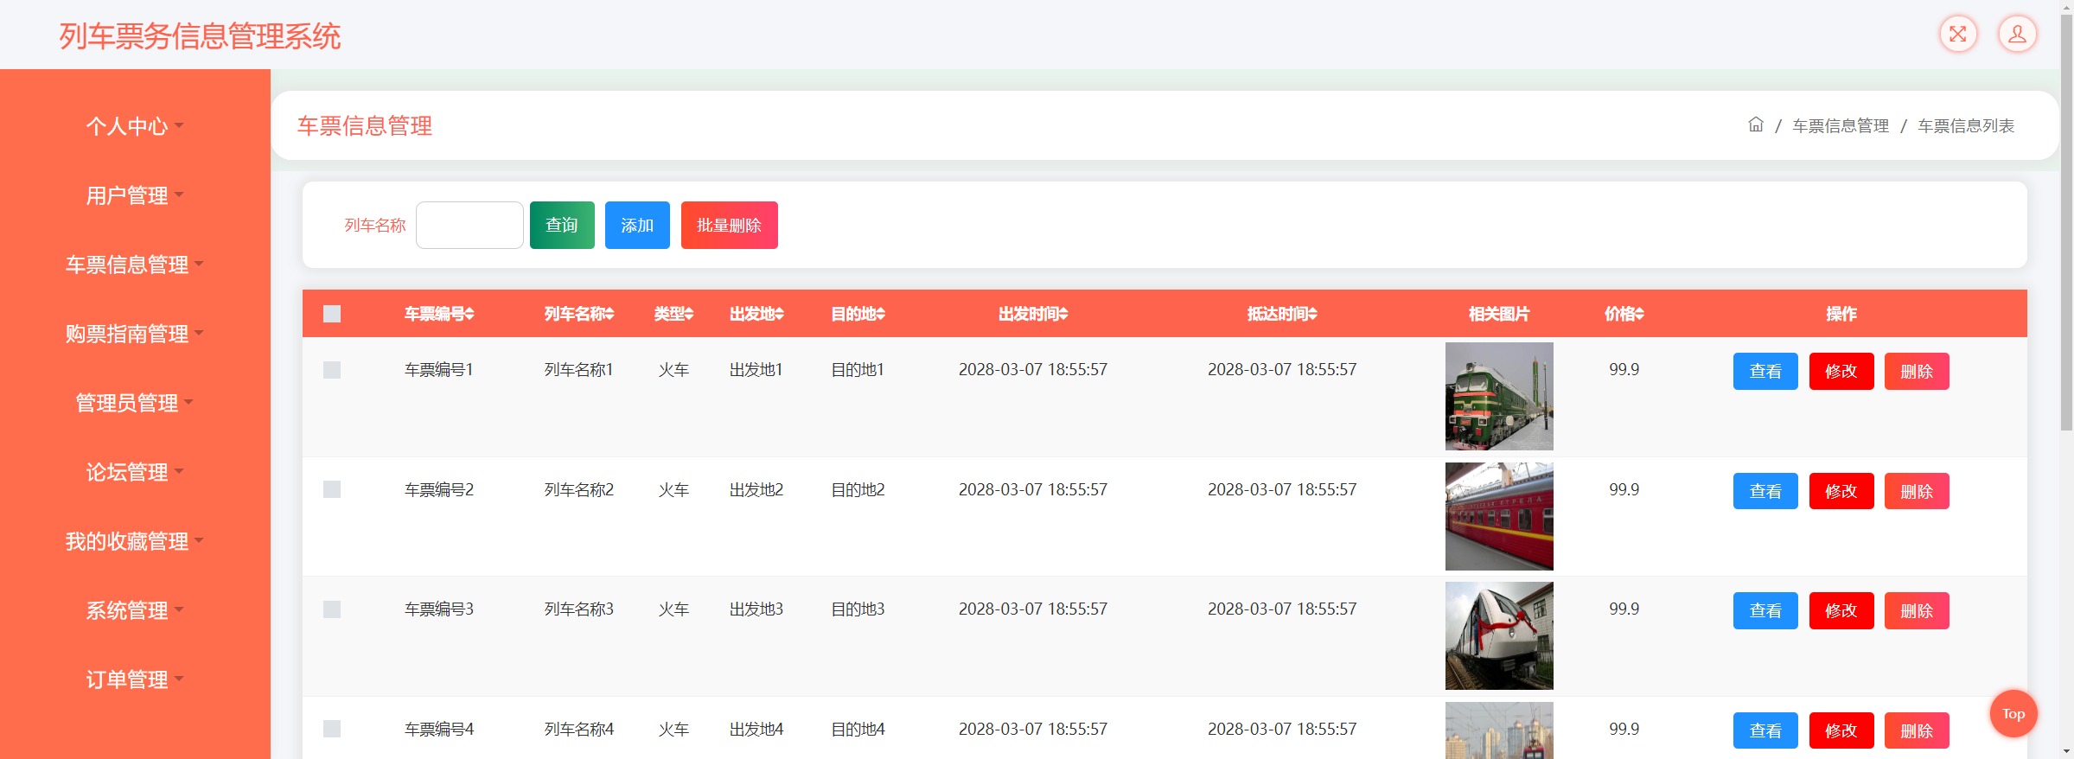2074x759 pixels.
Task: Open the red train thumbnail of 车票编号2
Action: coord(1499,516)
